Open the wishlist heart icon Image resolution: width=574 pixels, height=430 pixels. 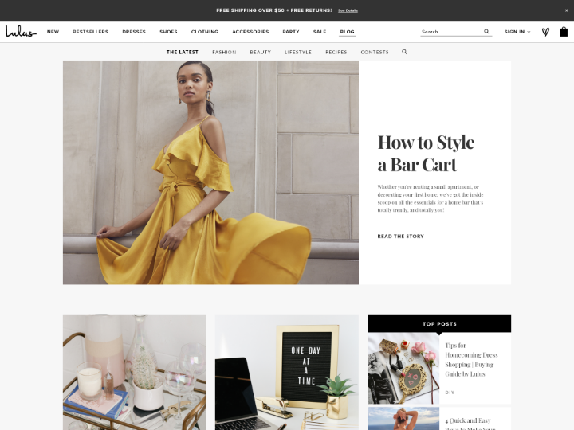(x=545, y=32)
